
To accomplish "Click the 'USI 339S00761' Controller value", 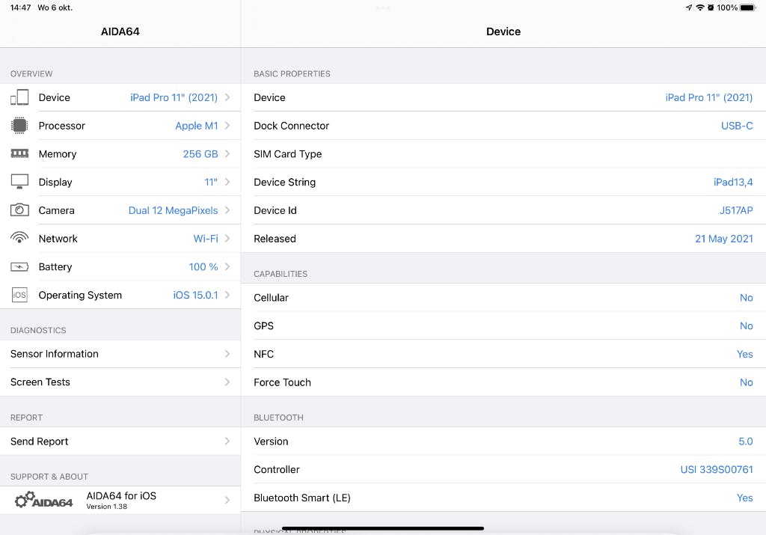I will pyautogui.click(x=716, y=470).
